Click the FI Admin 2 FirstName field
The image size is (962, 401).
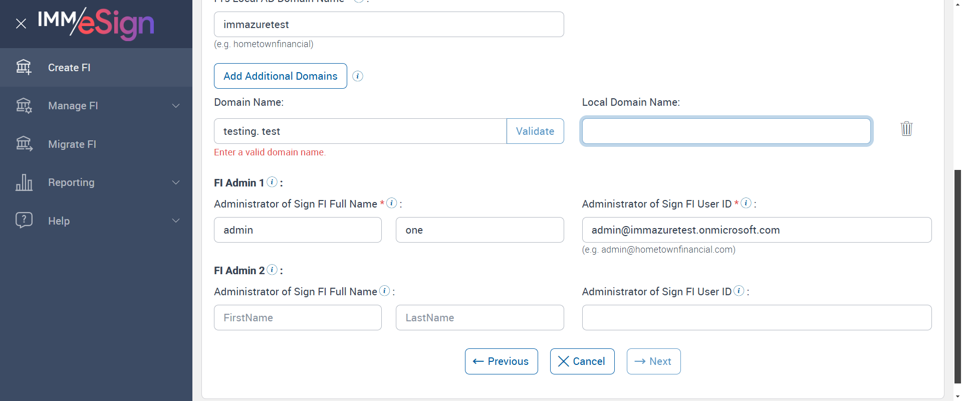click(298, 318)
